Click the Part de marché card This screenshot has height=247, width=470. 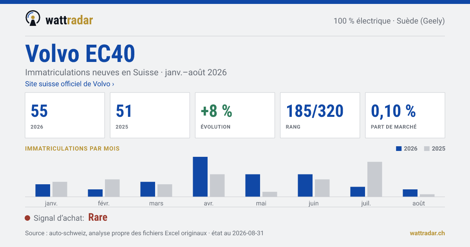point(405,115)
